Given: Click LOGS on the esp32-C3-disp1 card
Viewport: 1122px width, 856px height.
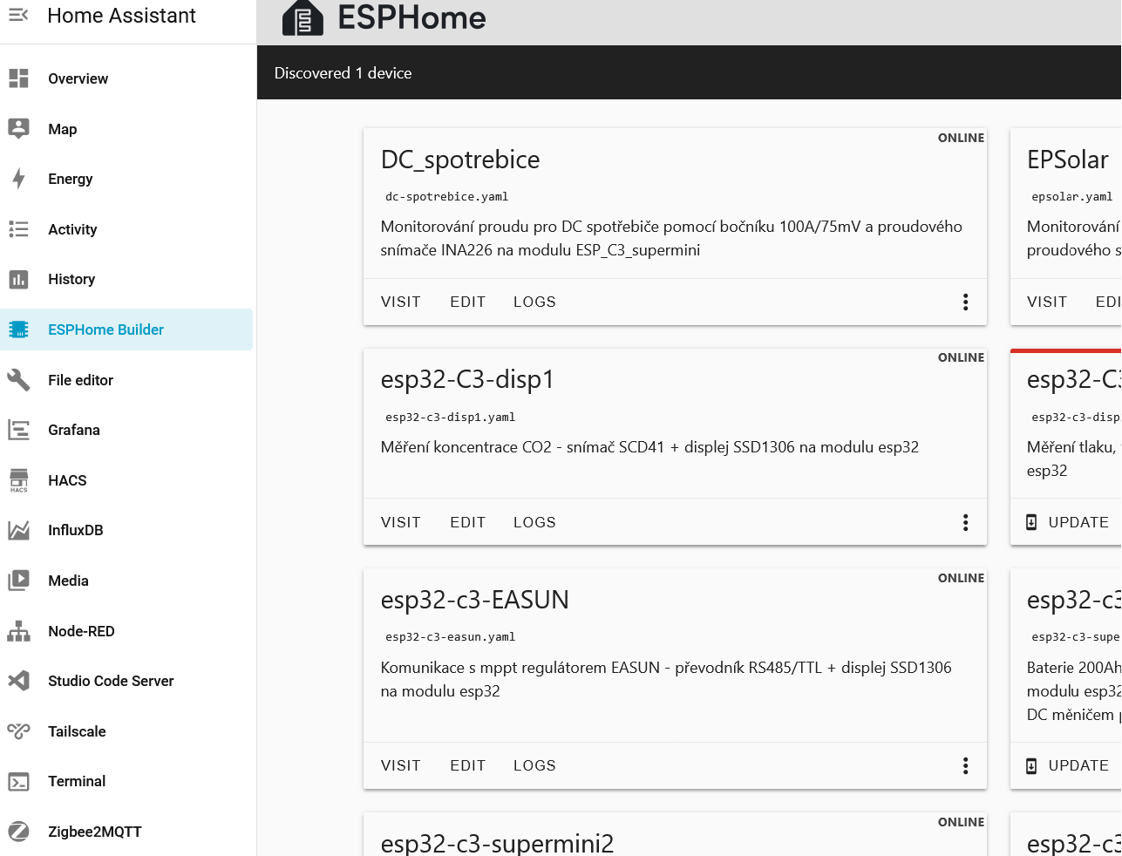Looking at the screenshot, I should (x=534, y=522).
